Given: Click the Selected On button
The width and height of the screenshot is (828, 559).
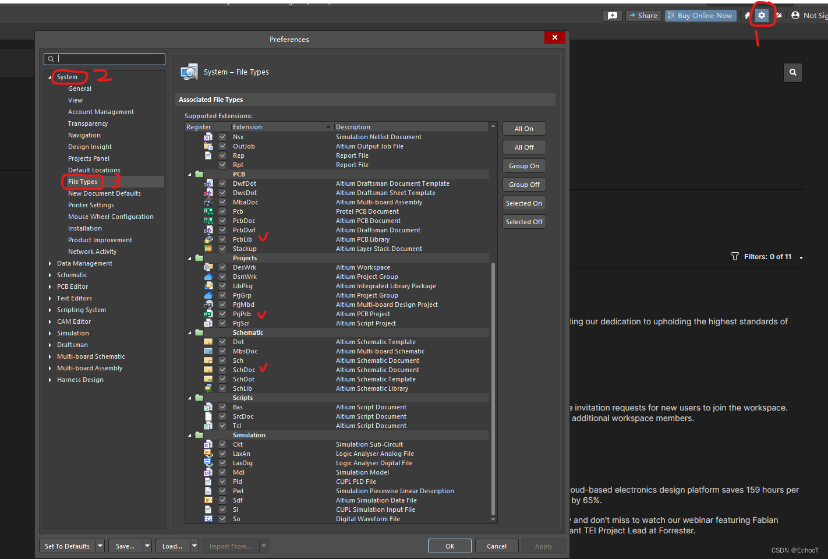Looking at the screenshot, I should (x=524, y=203).
